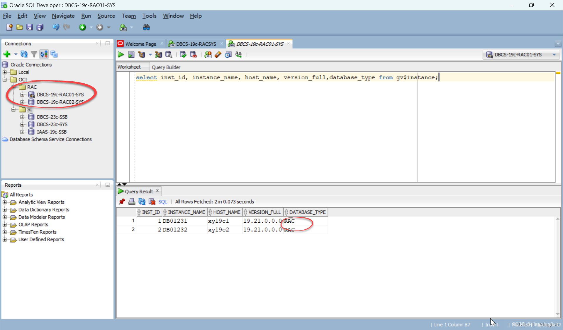
Task: Click the Clear SQL Worksheet icon
Action: (x=217, y=55)
